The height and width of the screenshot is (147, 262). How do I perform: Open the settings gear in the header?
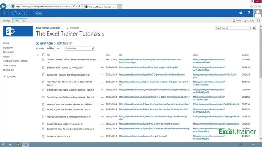241,13
